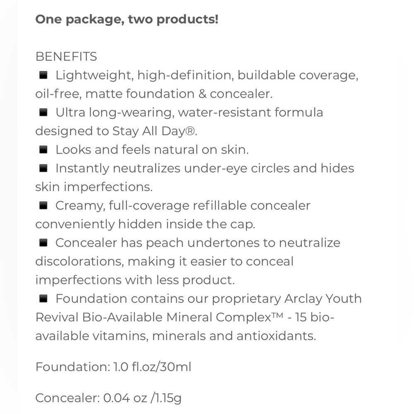Click the 'Foundation: 1.0 fl.oz/30ml' line

pos(113,367)
